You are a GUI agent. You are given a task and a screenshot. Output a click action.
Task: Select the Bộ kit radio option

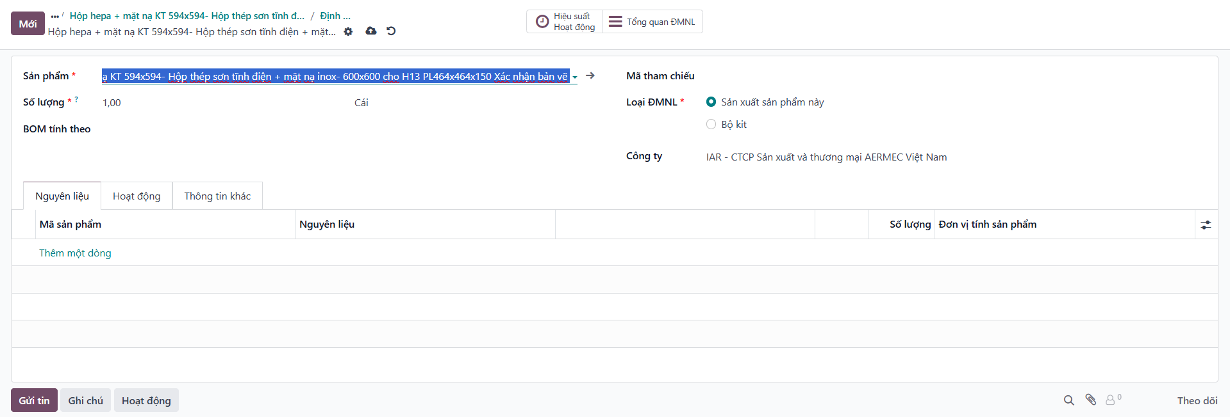point(711,124)
